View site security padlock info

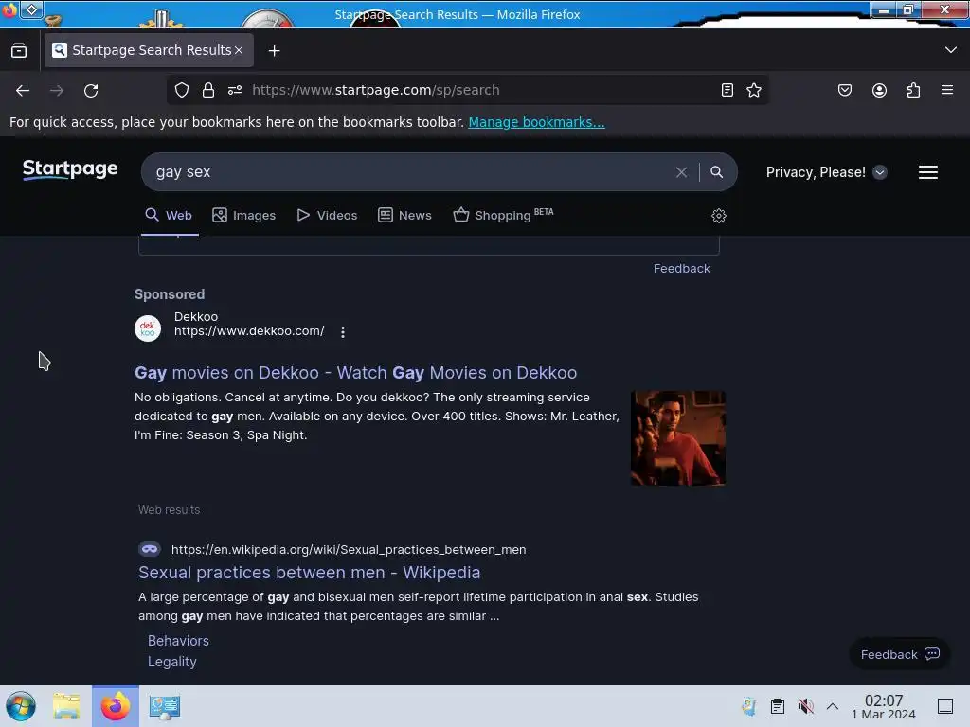click(x=208, y=90)
